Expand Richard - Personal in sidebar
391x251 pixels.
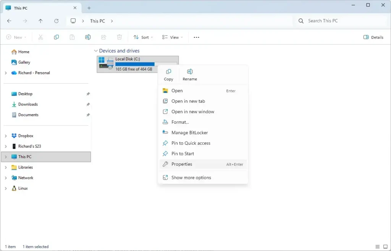pyautogui.click(x=6, y=73)
